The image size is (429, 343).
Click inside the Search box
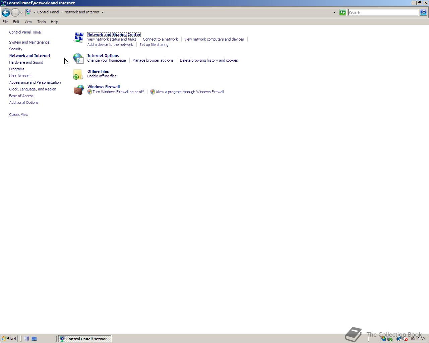(383, 12)
